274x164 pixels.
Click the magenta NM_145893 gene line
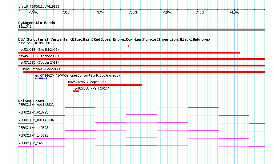pos(142,146)
